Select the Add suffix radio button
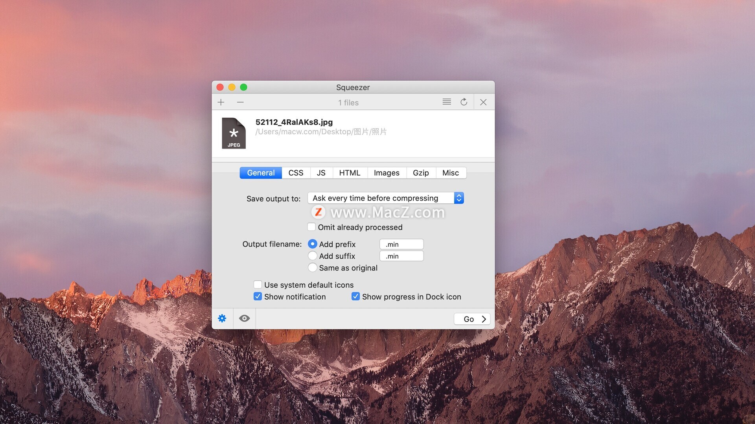 [x=313, y=256]
